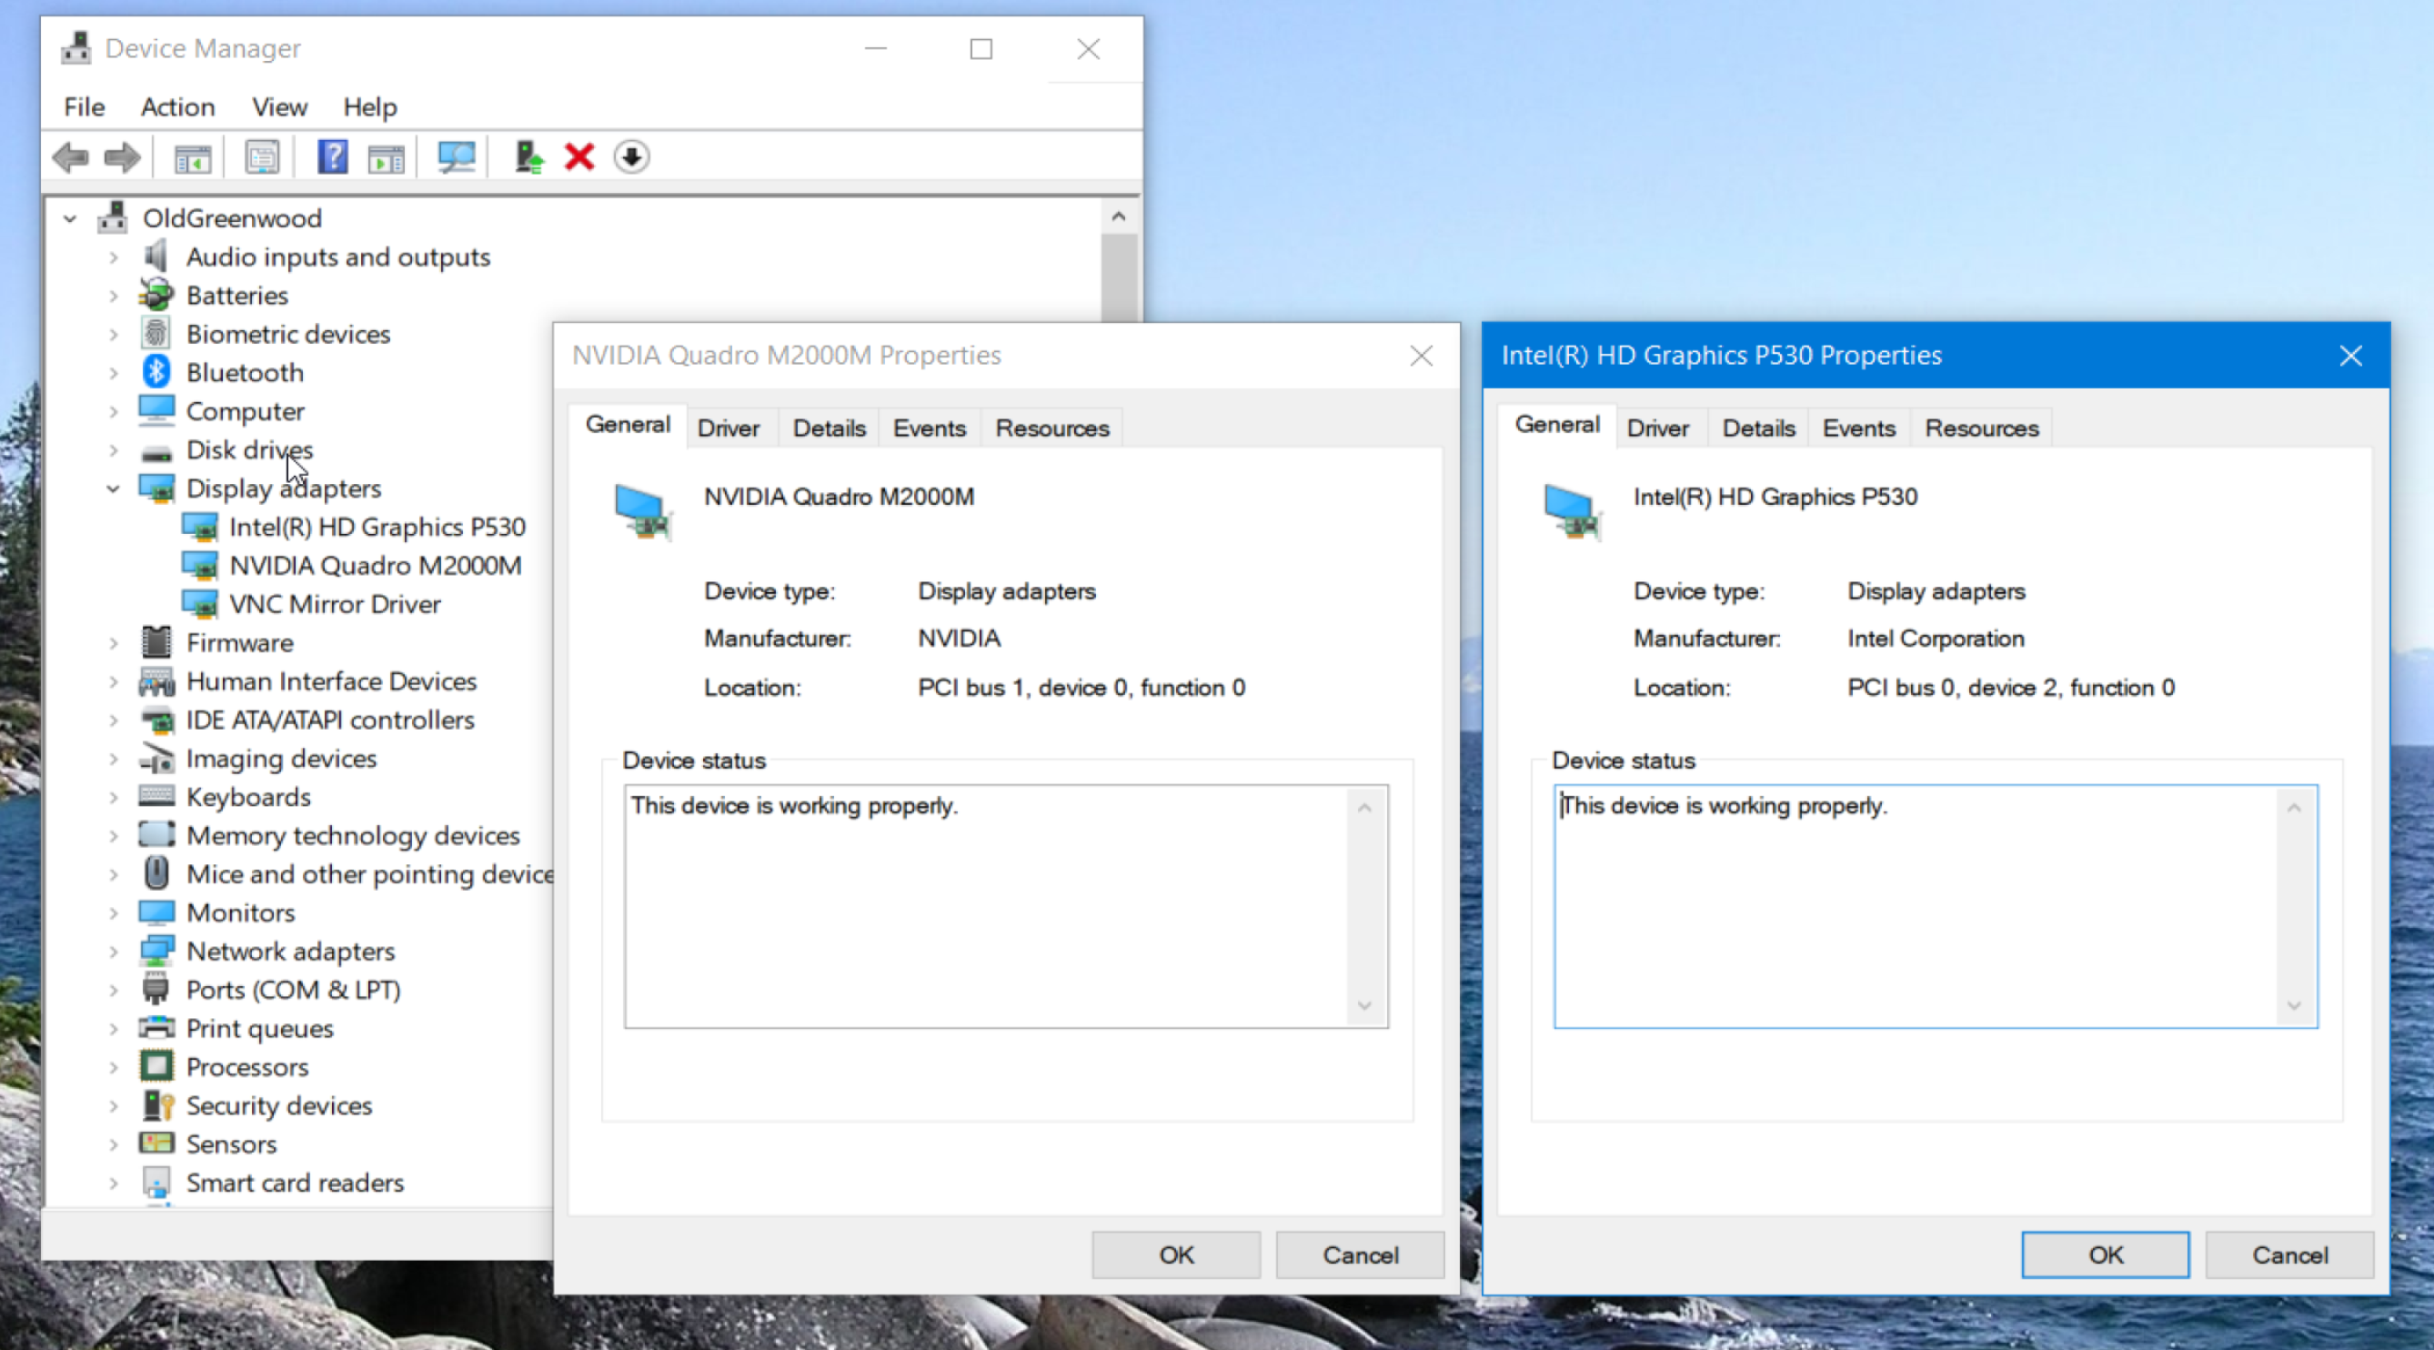The height and width of the screenshot is (1350, 2434).
Task: Click the Update device driver toolbar icon
Action: click(529, 156)
